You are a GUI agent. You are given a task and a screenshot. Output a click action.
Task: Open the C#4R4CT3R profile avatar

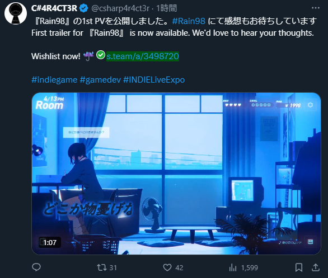(16, 13)
